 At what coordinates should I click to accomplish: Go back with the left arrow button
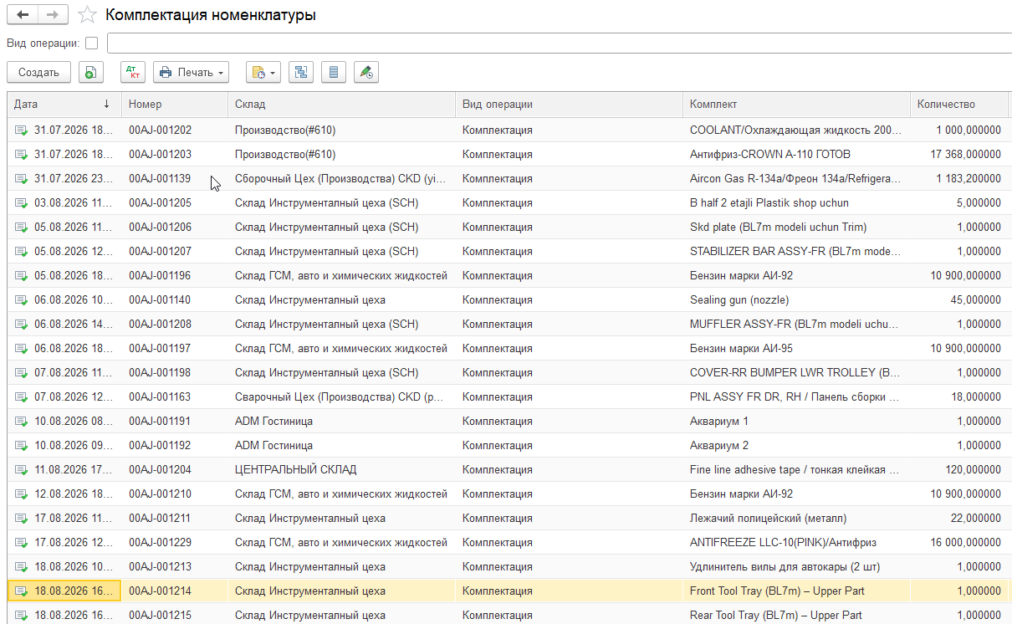(23, 15)
